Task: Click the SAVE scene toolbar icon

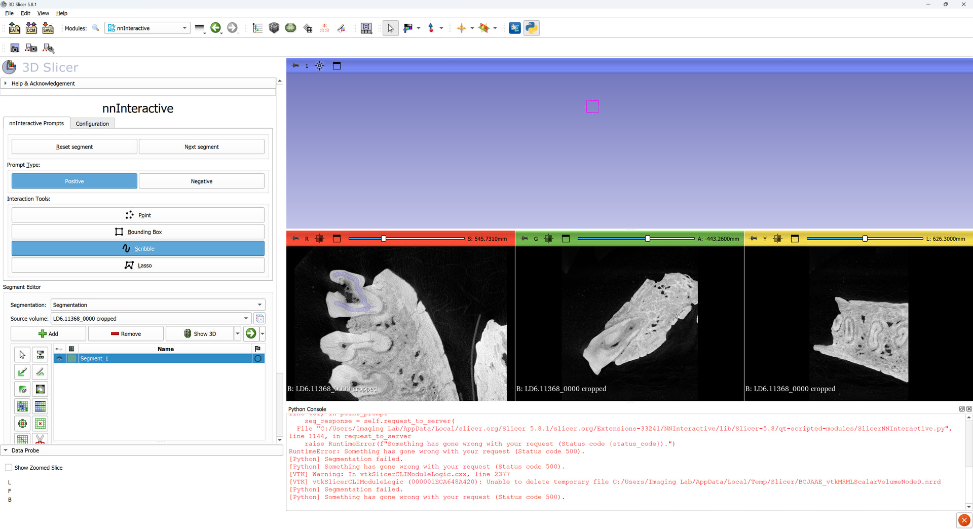Action: [x=48, y=28]
